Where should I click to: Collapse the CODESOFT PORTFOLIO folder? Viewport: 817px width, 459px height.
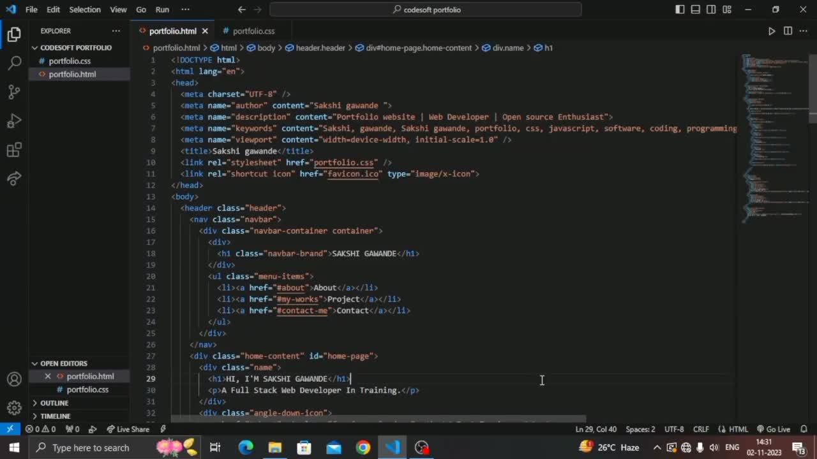(x=75, y=48)
